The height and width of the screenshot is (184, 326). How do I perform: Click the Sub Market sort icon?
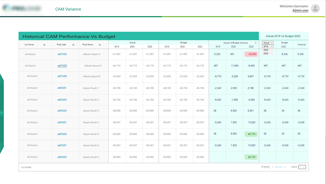[45, 45]
